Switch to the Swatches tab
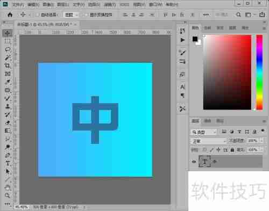Screen dimensions: 269x211 (x=208, y=28)
